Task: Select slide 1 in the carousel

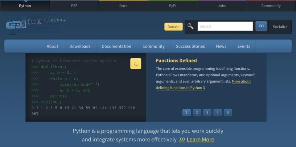Action: 187,113
